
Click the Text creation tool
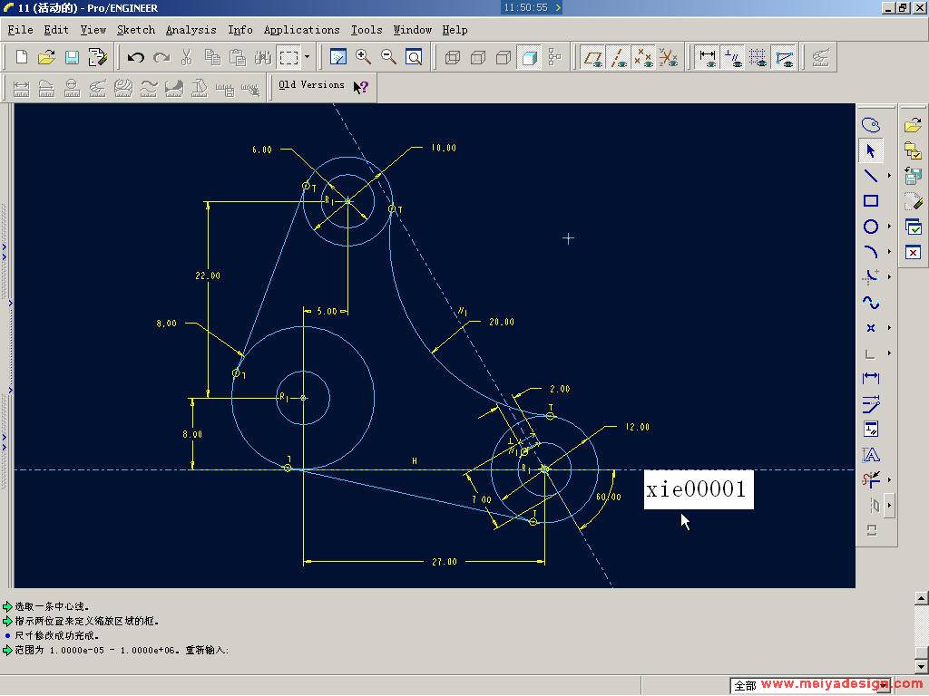point(870,455)
